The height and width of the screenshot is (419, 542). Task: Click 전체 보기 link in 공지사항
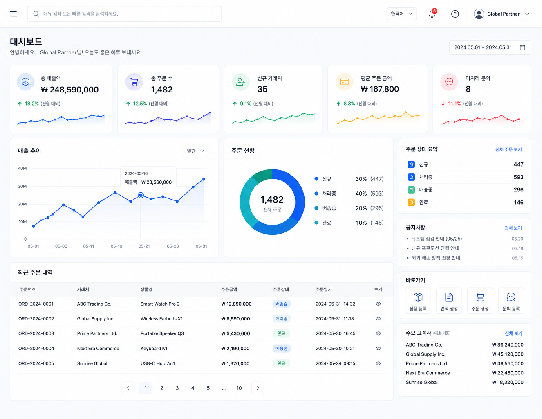[x=513, y=228]
